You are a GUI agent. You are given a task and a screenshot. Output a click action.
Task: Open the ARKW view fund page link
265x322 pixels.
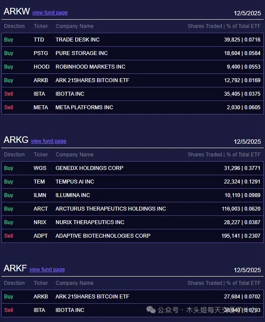[50, 13]
